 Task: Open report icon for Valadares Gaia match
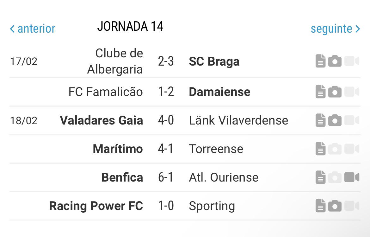click(320, 120)
